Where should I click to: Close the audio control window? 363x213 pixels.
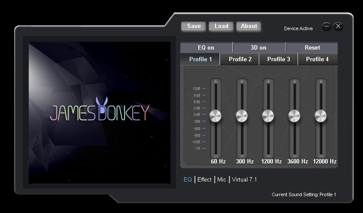(x=338, y=26)
